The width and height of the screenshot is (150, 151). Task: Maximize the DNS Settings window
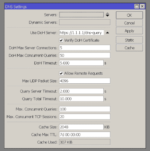[137, 6]
